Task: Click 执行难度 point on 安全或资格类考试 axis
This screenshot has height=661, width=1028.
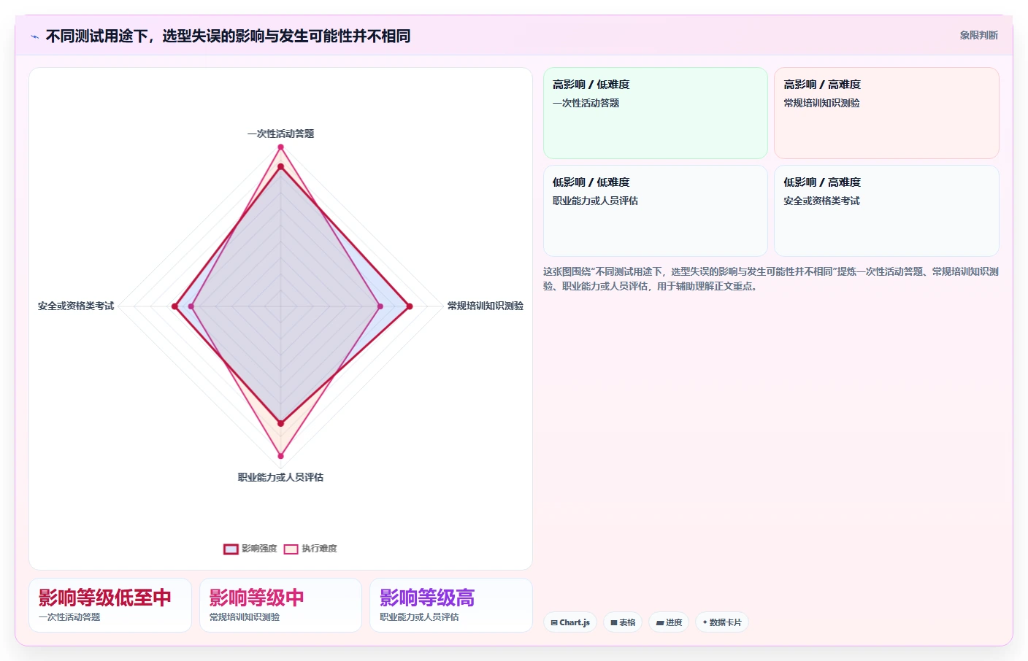Action: coord(191,306)
